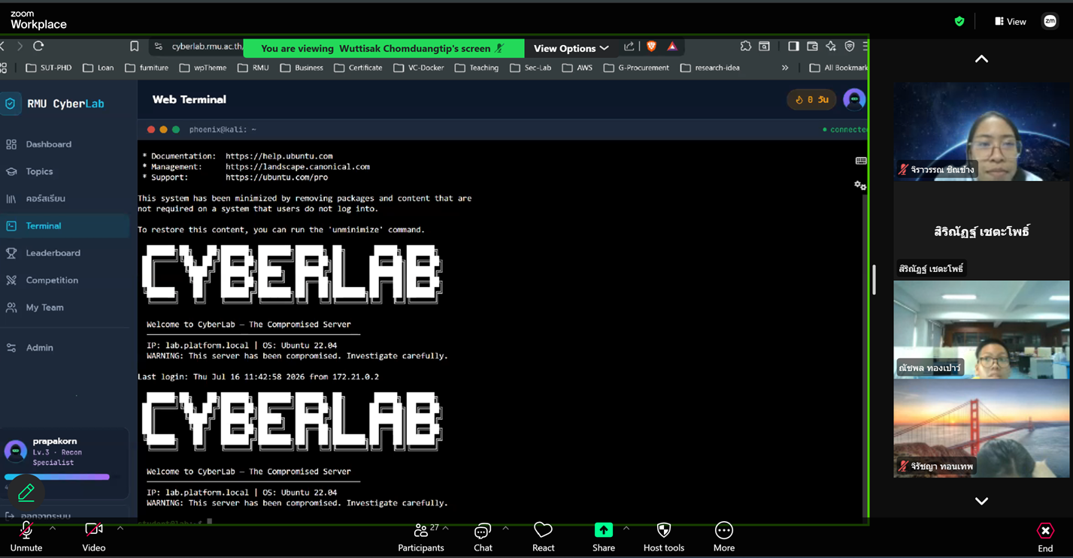This screenshot has width=1073, height=558.
Task: Select the office webcam participant thumbnail
Action: (x=981, y=330)
